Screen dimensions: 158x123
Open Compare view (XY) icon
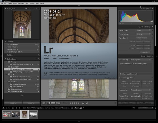[x=53, y=103]
